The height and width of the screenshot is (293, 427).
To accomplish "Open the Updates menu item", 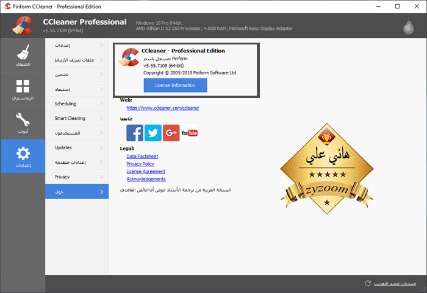I will [77, 147].
